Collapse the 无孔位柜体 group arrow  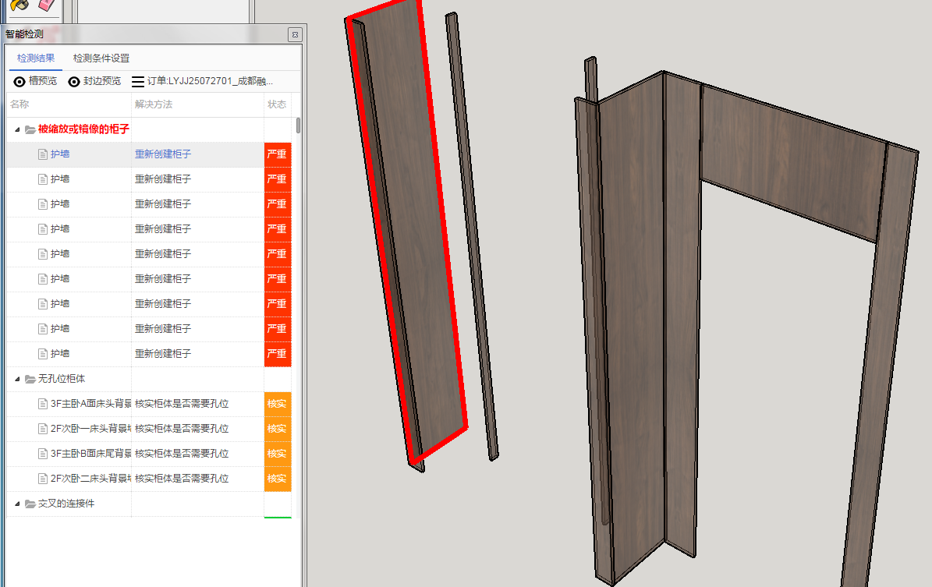tap(17, 379)
